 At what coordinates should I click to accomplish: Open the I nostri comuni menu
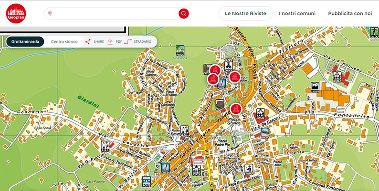click(297, 13)
